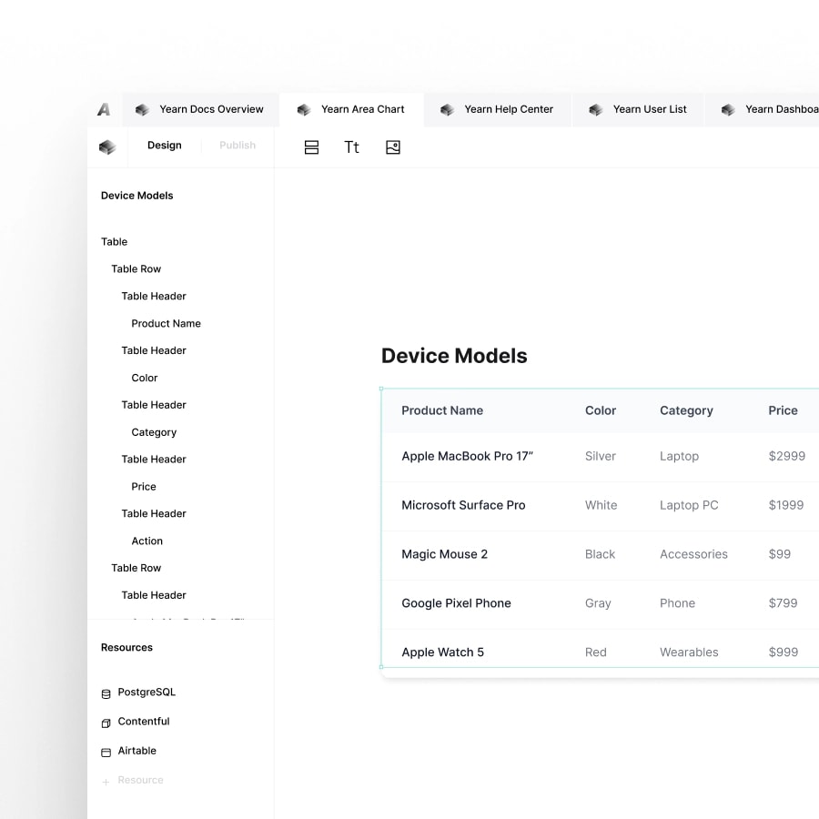Click the layered cube project icon beside Design
This screenshot has width=819, height=819.
pos(107,147)
